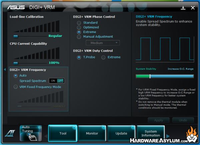The width and height of the screenshot is (200, 145).
Task: Click the AI Suite logo icon
Action: pos(10,133)
